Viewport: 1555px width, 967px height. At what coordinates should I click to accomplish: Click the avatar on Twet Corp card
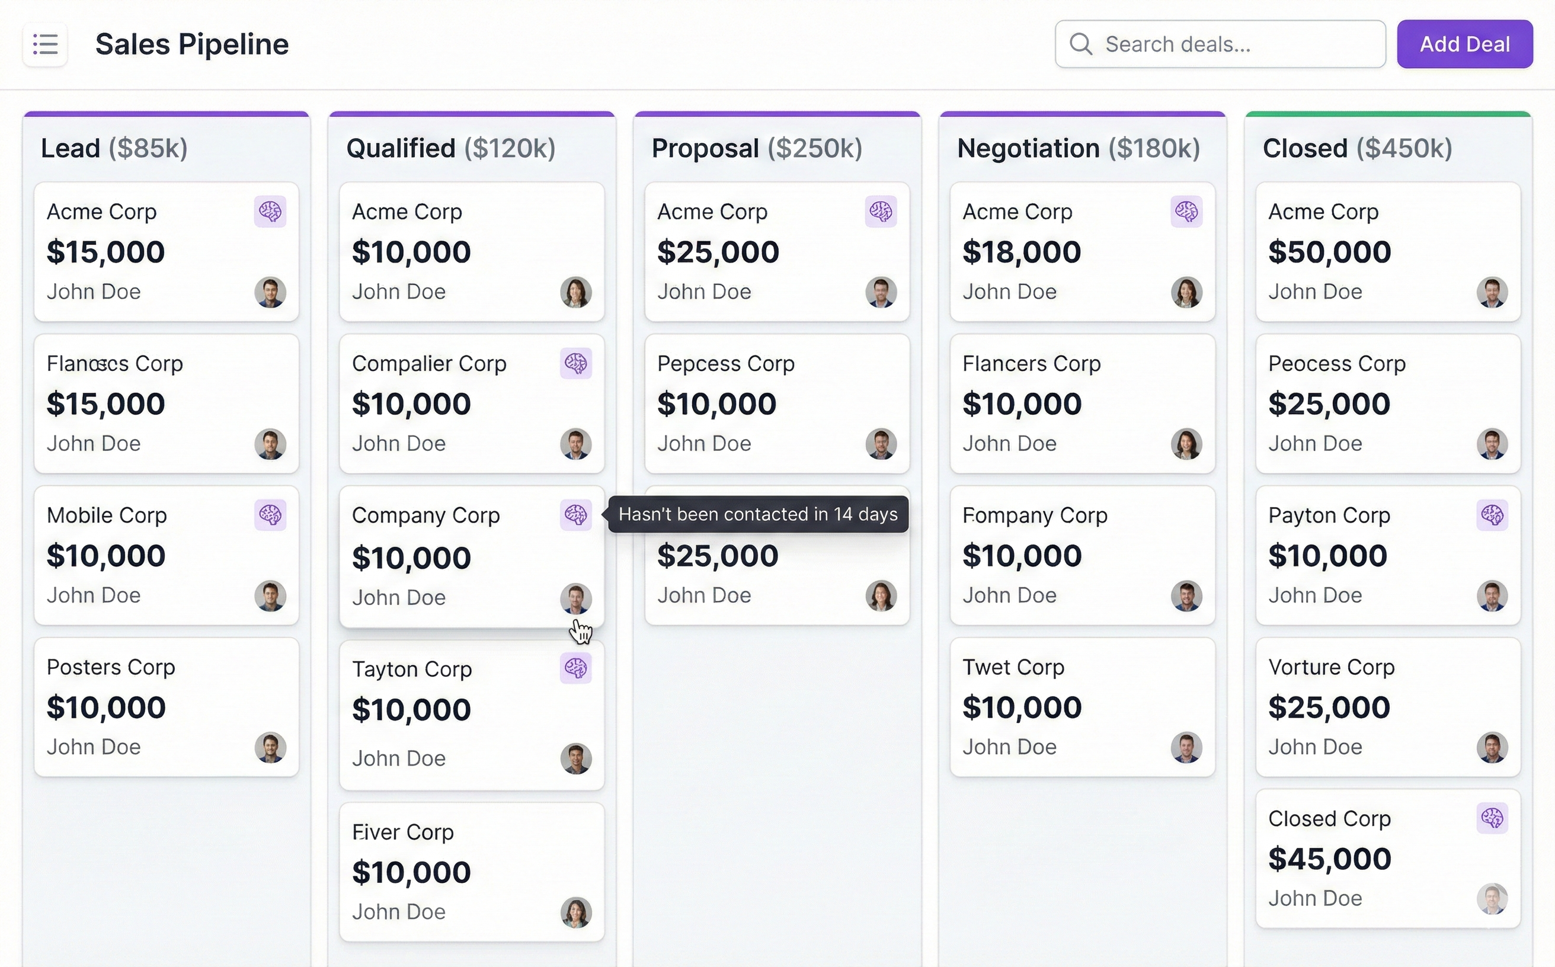coord(1186,747)
